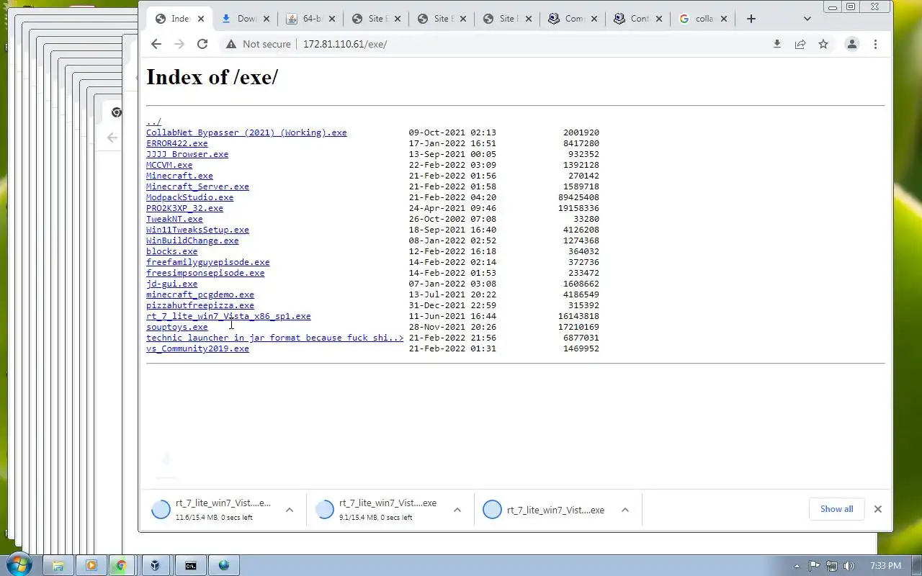Open Windows Media Player taskbar icon
922x576 pixels.
coord(91,565)
